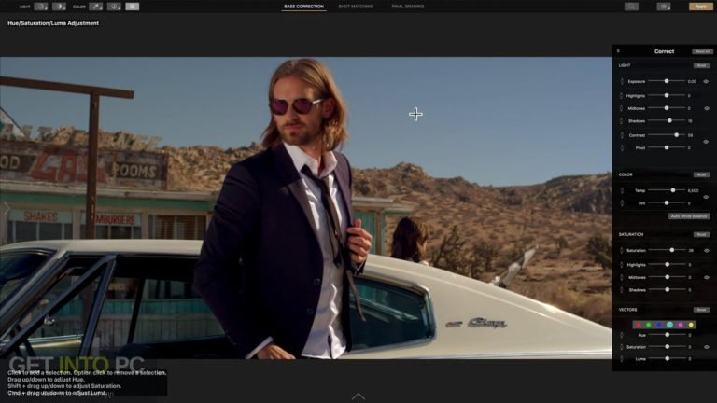Open the Final Grading tab
The width and height of the screenshot is (717, 403).
[x=407, y=7]
